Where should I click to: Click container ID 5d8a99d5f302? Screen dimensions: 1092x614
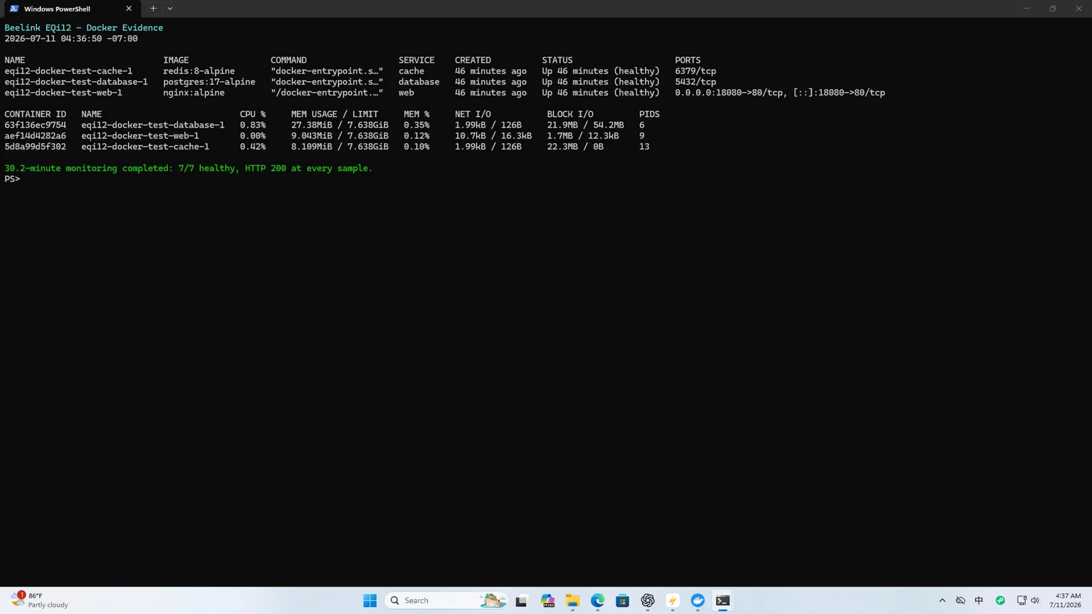point(35,147)
